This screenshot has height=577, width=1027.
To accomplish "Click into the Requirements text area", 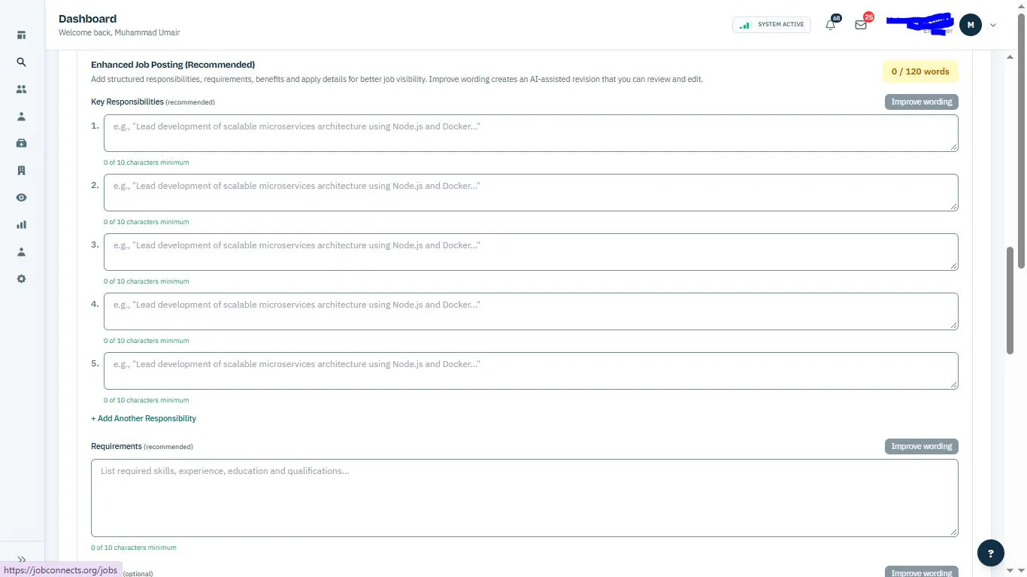I will coord(525,498).
